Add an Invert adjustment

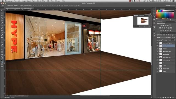point(161,30)
